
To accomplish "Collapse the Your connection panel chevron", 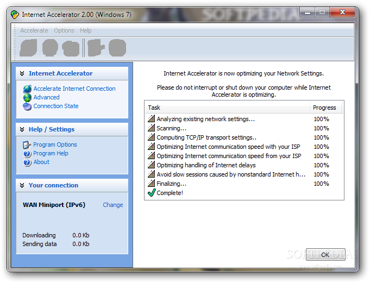I will pyautogui.click(x=22, y=185).
